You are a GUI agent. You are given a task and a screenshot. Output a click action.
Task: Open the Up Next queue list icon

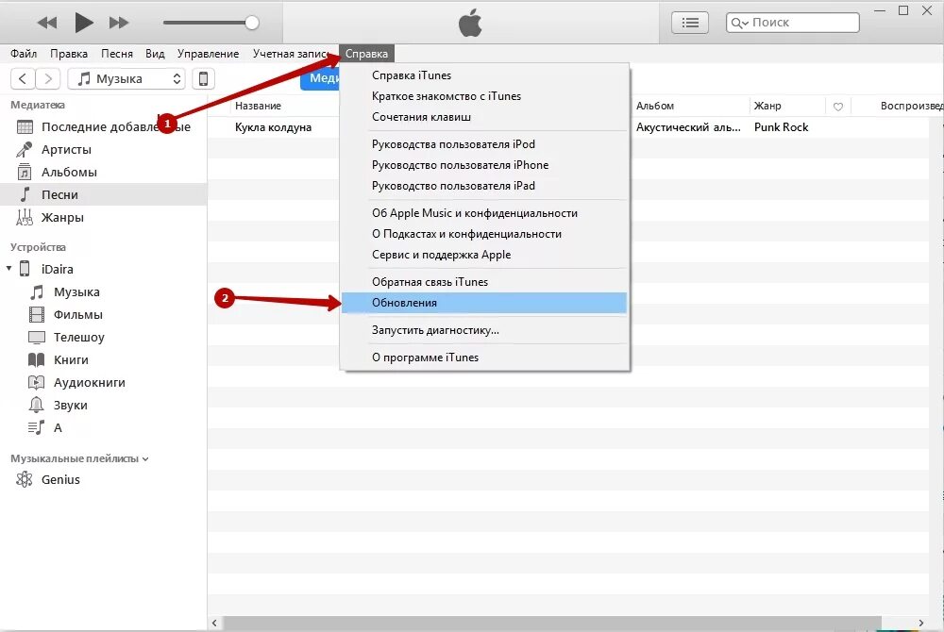point(689,22)
